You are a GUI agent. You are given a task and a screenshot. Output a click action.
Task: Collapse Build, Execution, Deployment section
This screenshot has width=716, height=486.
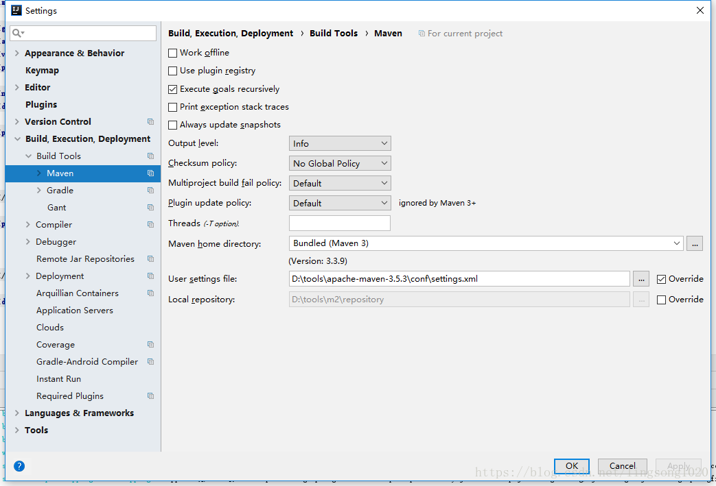[x=17, y=138]
